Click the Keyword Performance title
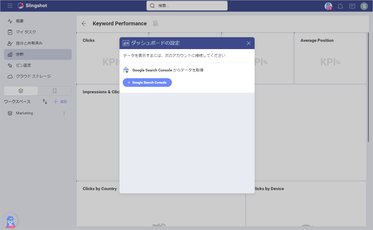 tap(120, 23)
